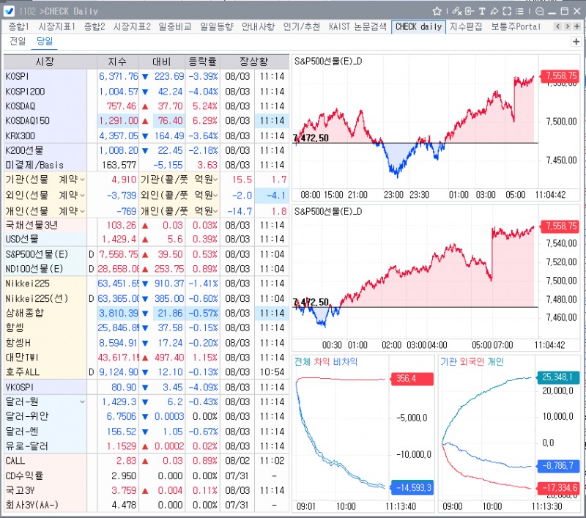This screenshot has width=586, height=518.
Task: Click the unlink screen icon in title bar
Action: (456, 11)
